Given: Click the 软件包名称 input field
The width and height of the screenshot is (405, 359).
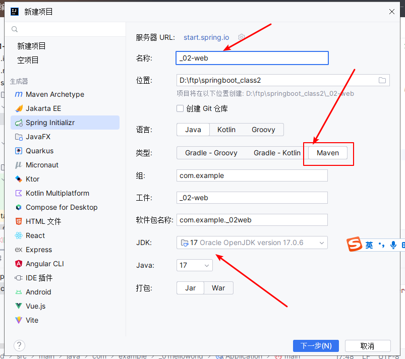Looking at the screenshot, I should [252, 220].
